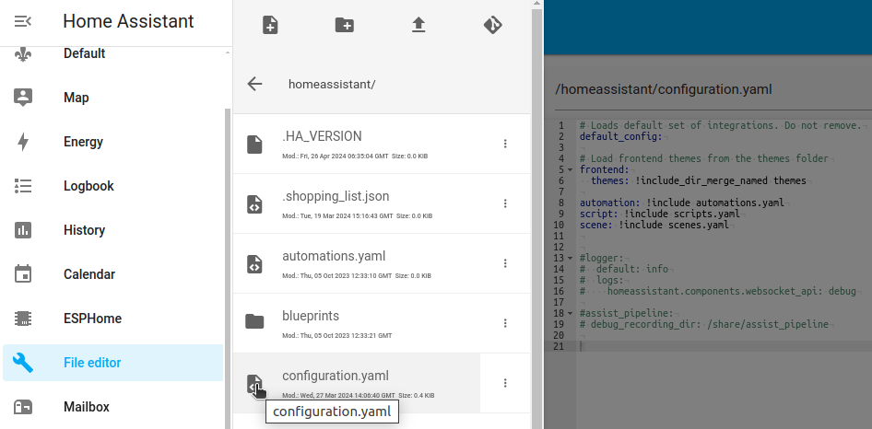Viewport: 872px width, 429px height.
Task: Open the Git operations icon
Action: pos(492,25)
